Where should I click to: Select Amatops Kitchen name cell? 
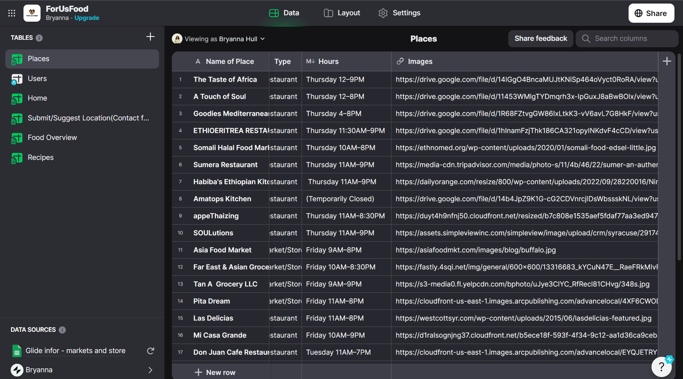tap(229, 199)
